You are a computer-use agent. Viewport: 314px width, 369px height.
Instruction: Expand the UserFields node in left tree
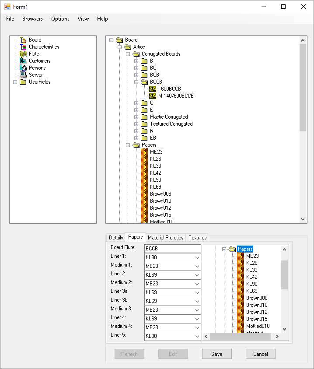point(15,82)
